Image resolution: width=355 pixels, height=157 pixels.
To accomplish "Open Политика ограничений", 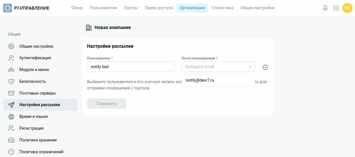I will pos(40,152).
